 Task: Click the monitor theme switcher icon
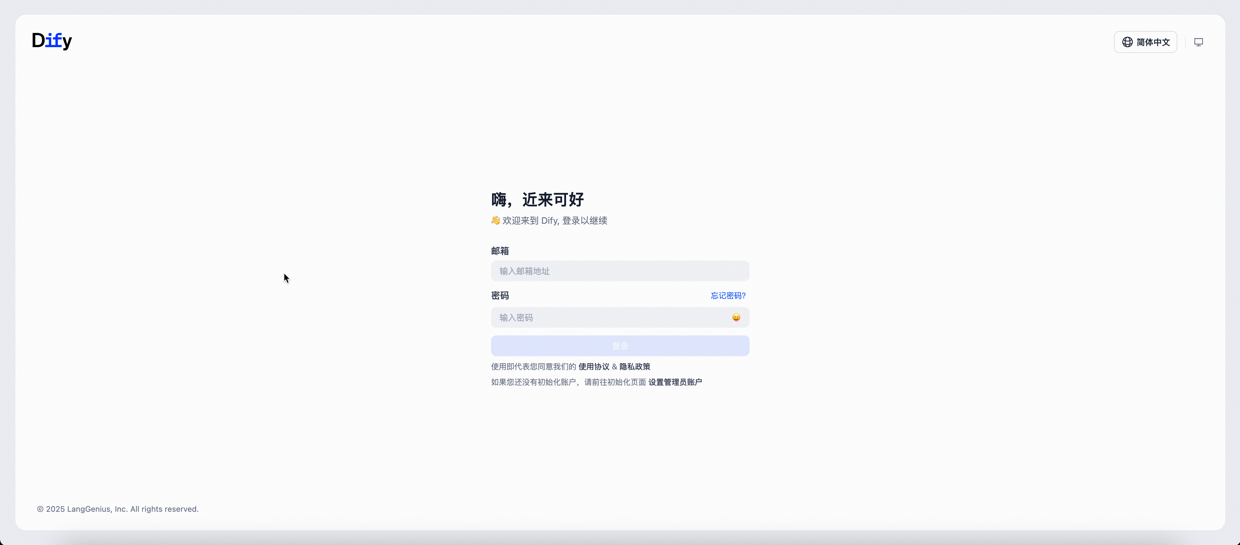coord(1199,42)
